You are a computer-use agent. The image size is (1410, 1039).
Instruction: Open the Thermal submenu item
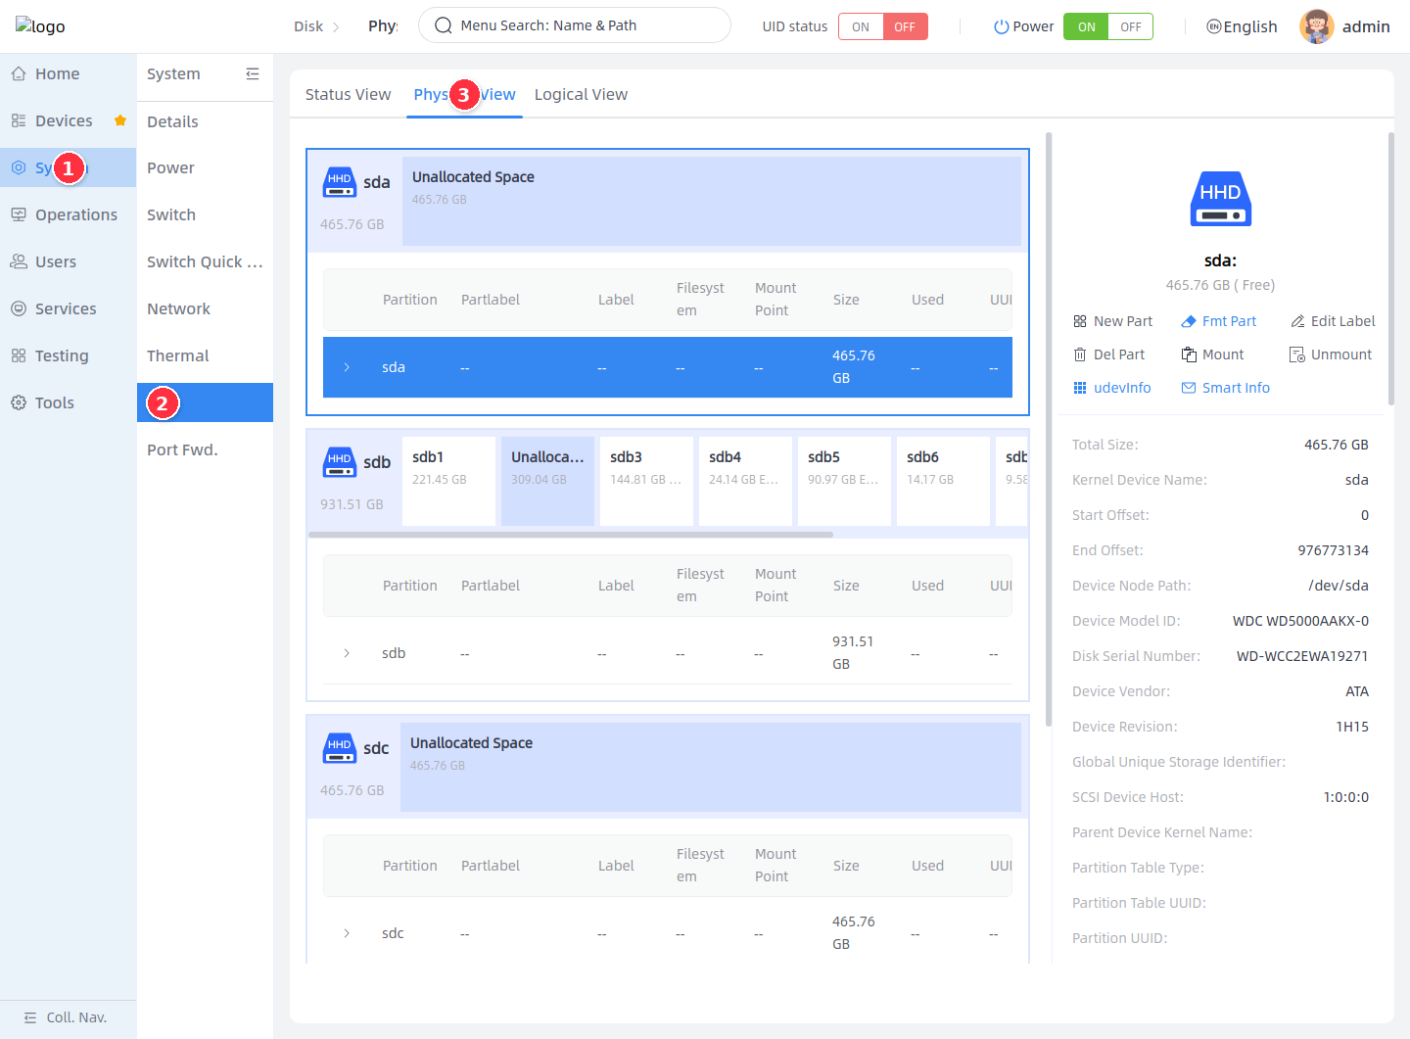tap(205, 355)
